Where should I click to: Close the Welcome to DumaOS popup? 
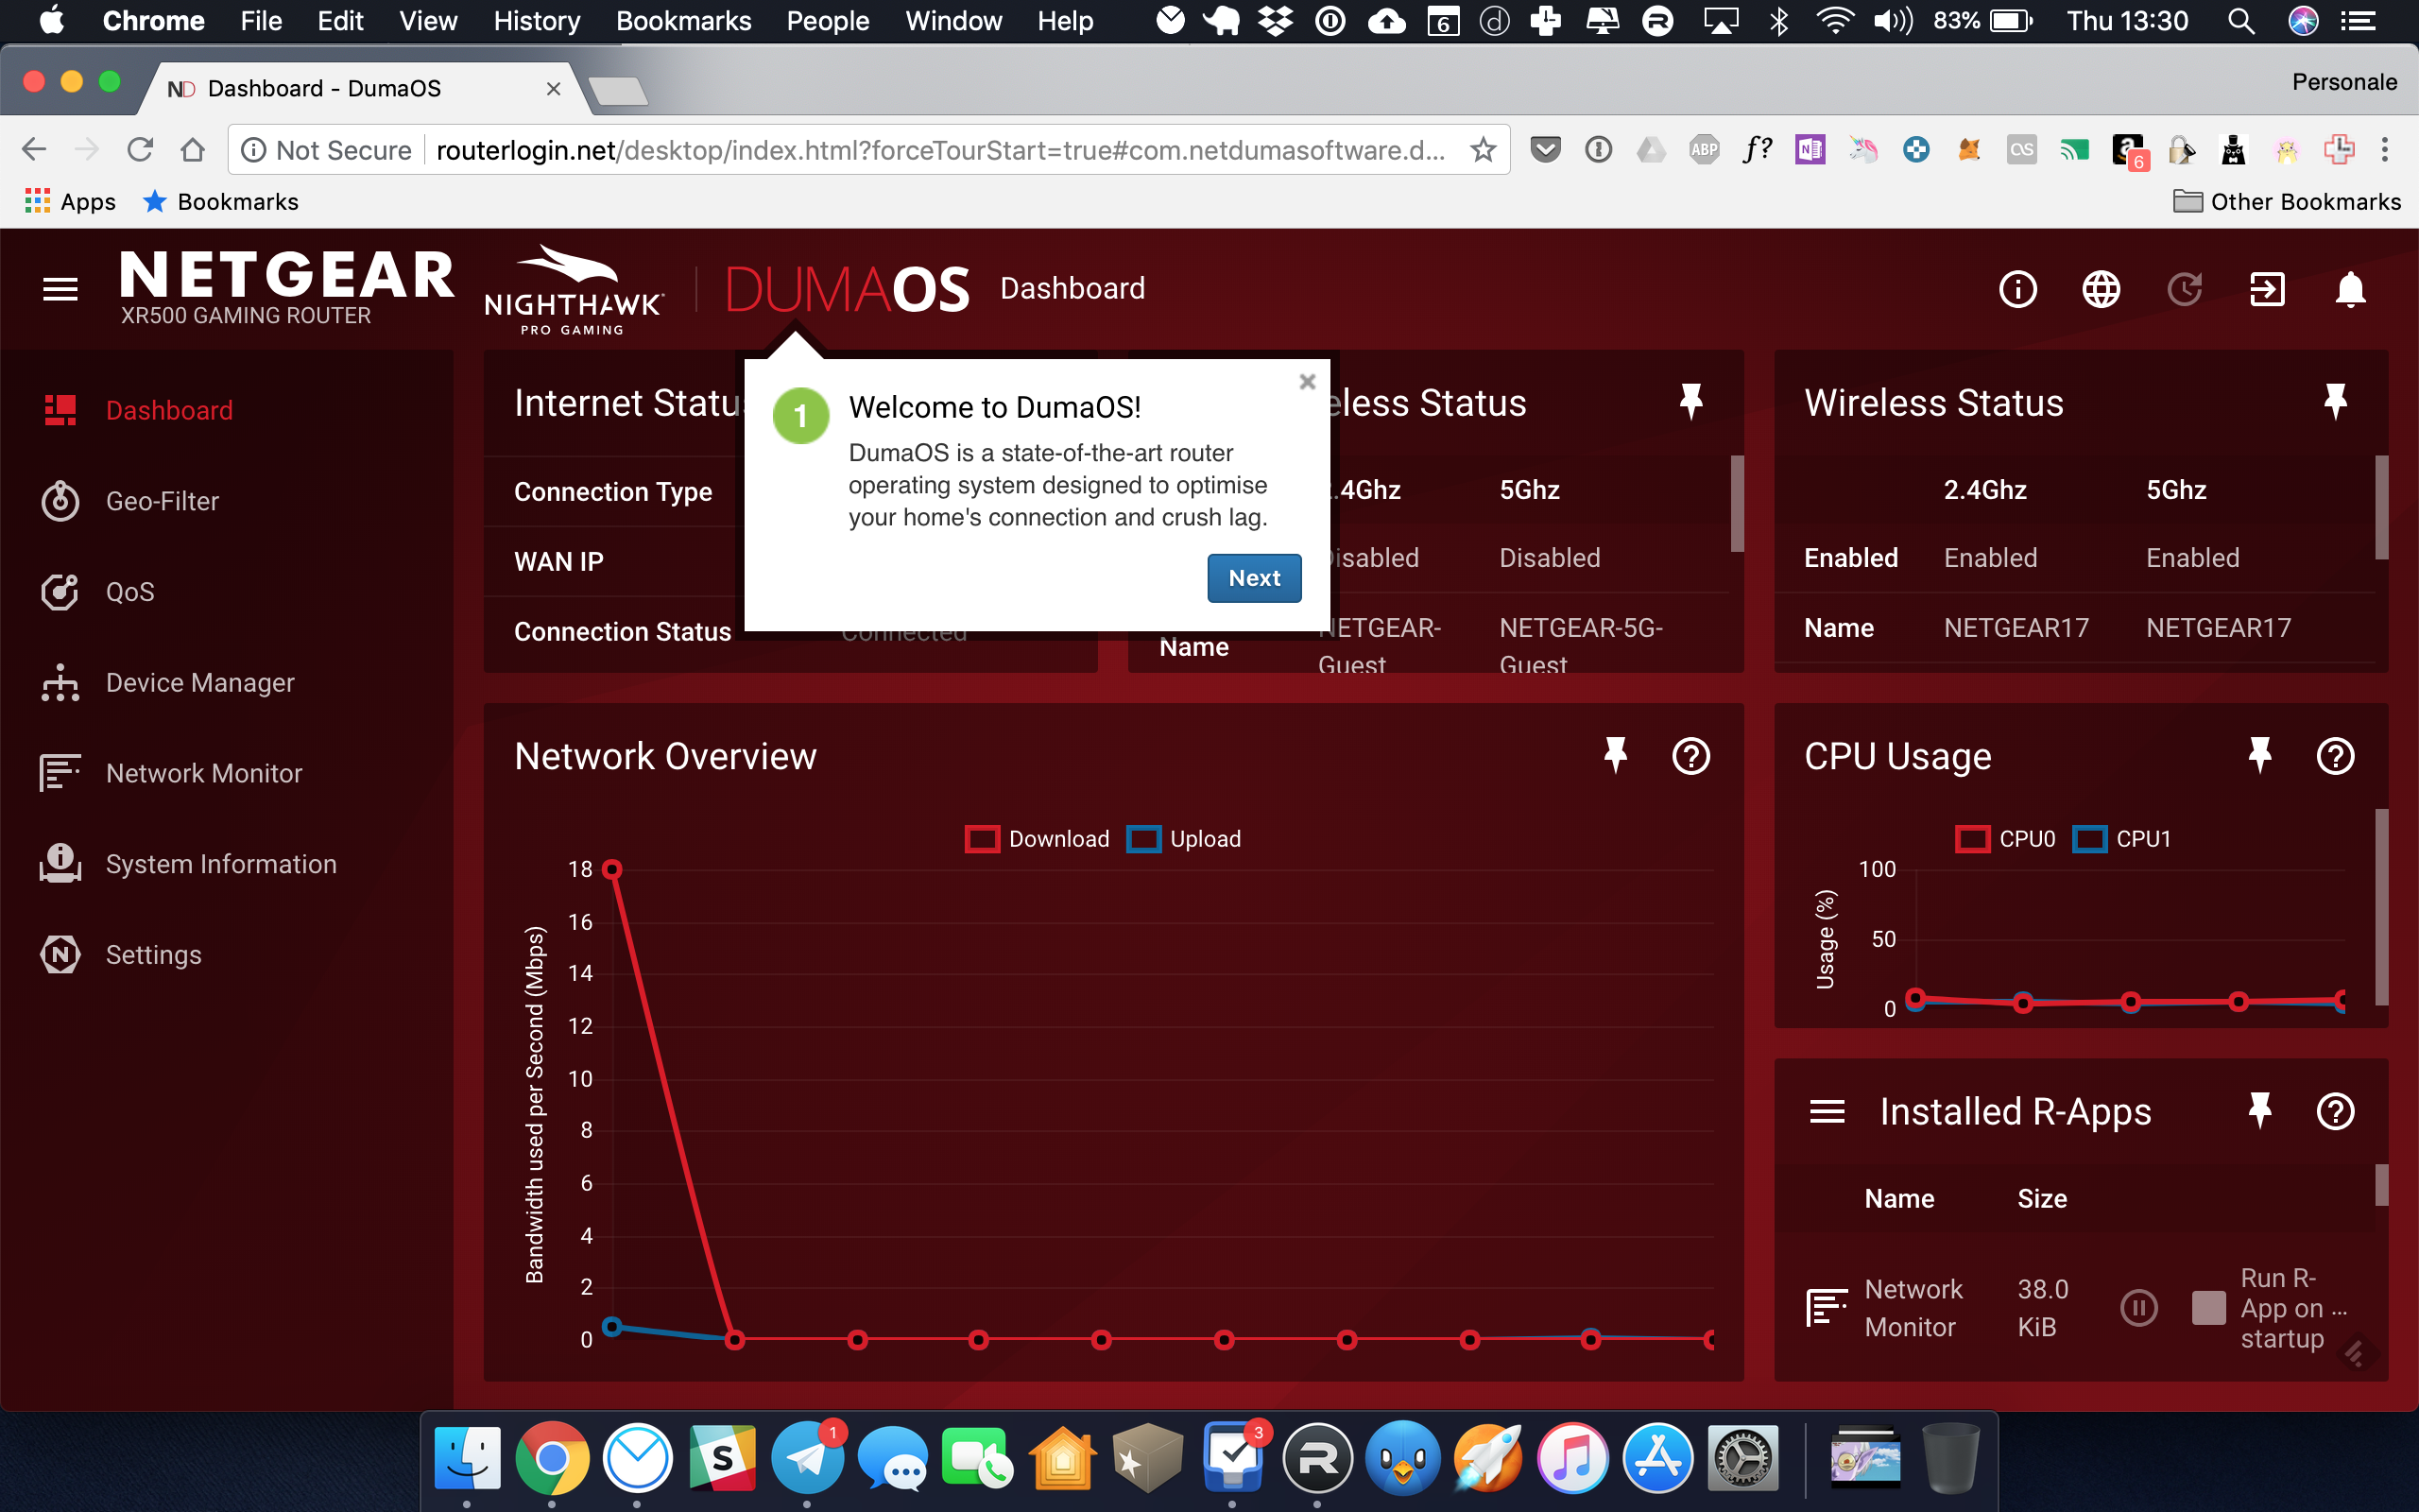click(x=1307, y=382)
